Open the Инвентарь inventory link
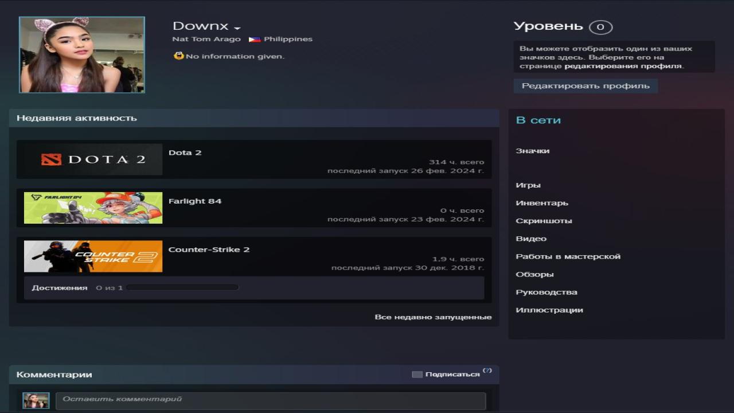 click(x=542, y=203)
